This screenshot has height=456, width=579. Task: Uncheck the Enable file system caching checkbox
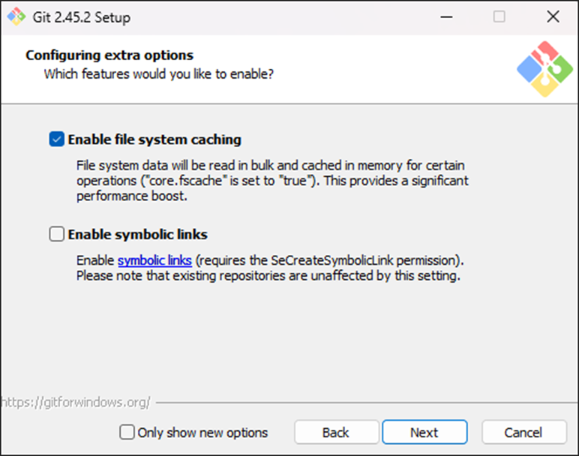[x=57, y=139]
